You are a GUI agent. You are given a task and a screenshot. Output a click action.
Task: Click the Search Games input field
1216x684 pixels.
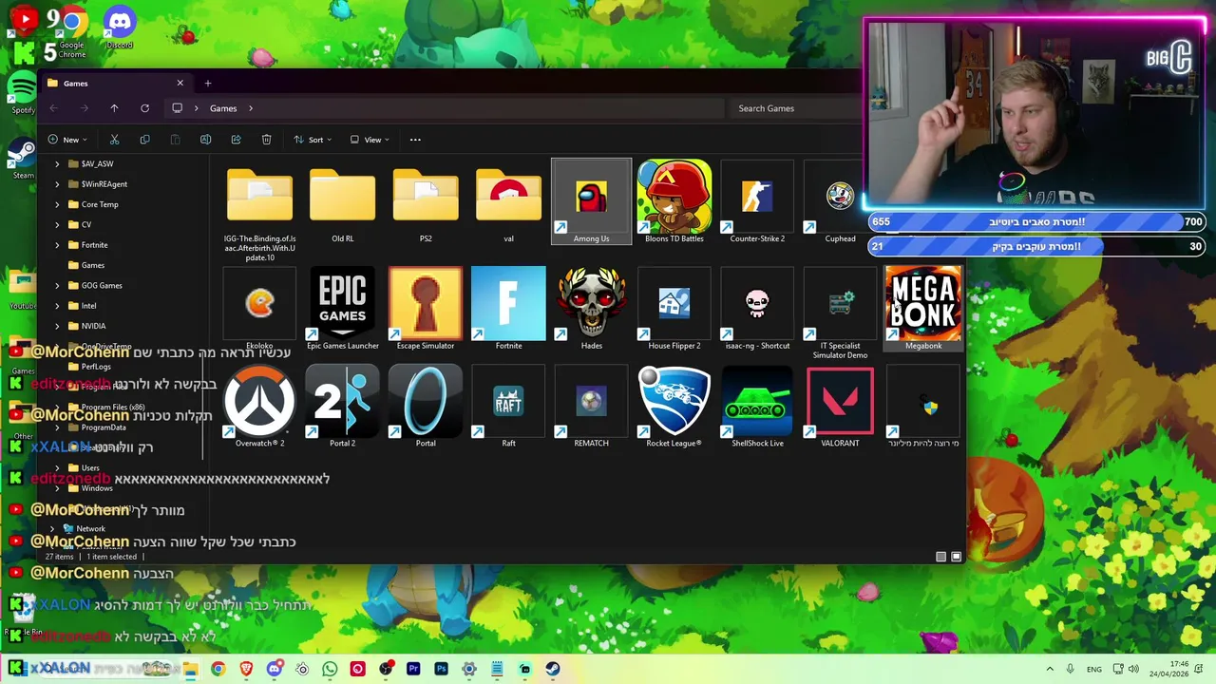(796, 108)
